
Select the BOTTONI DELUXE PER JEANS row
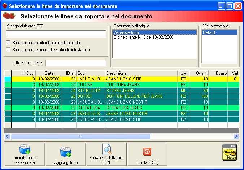pos(122,96)
